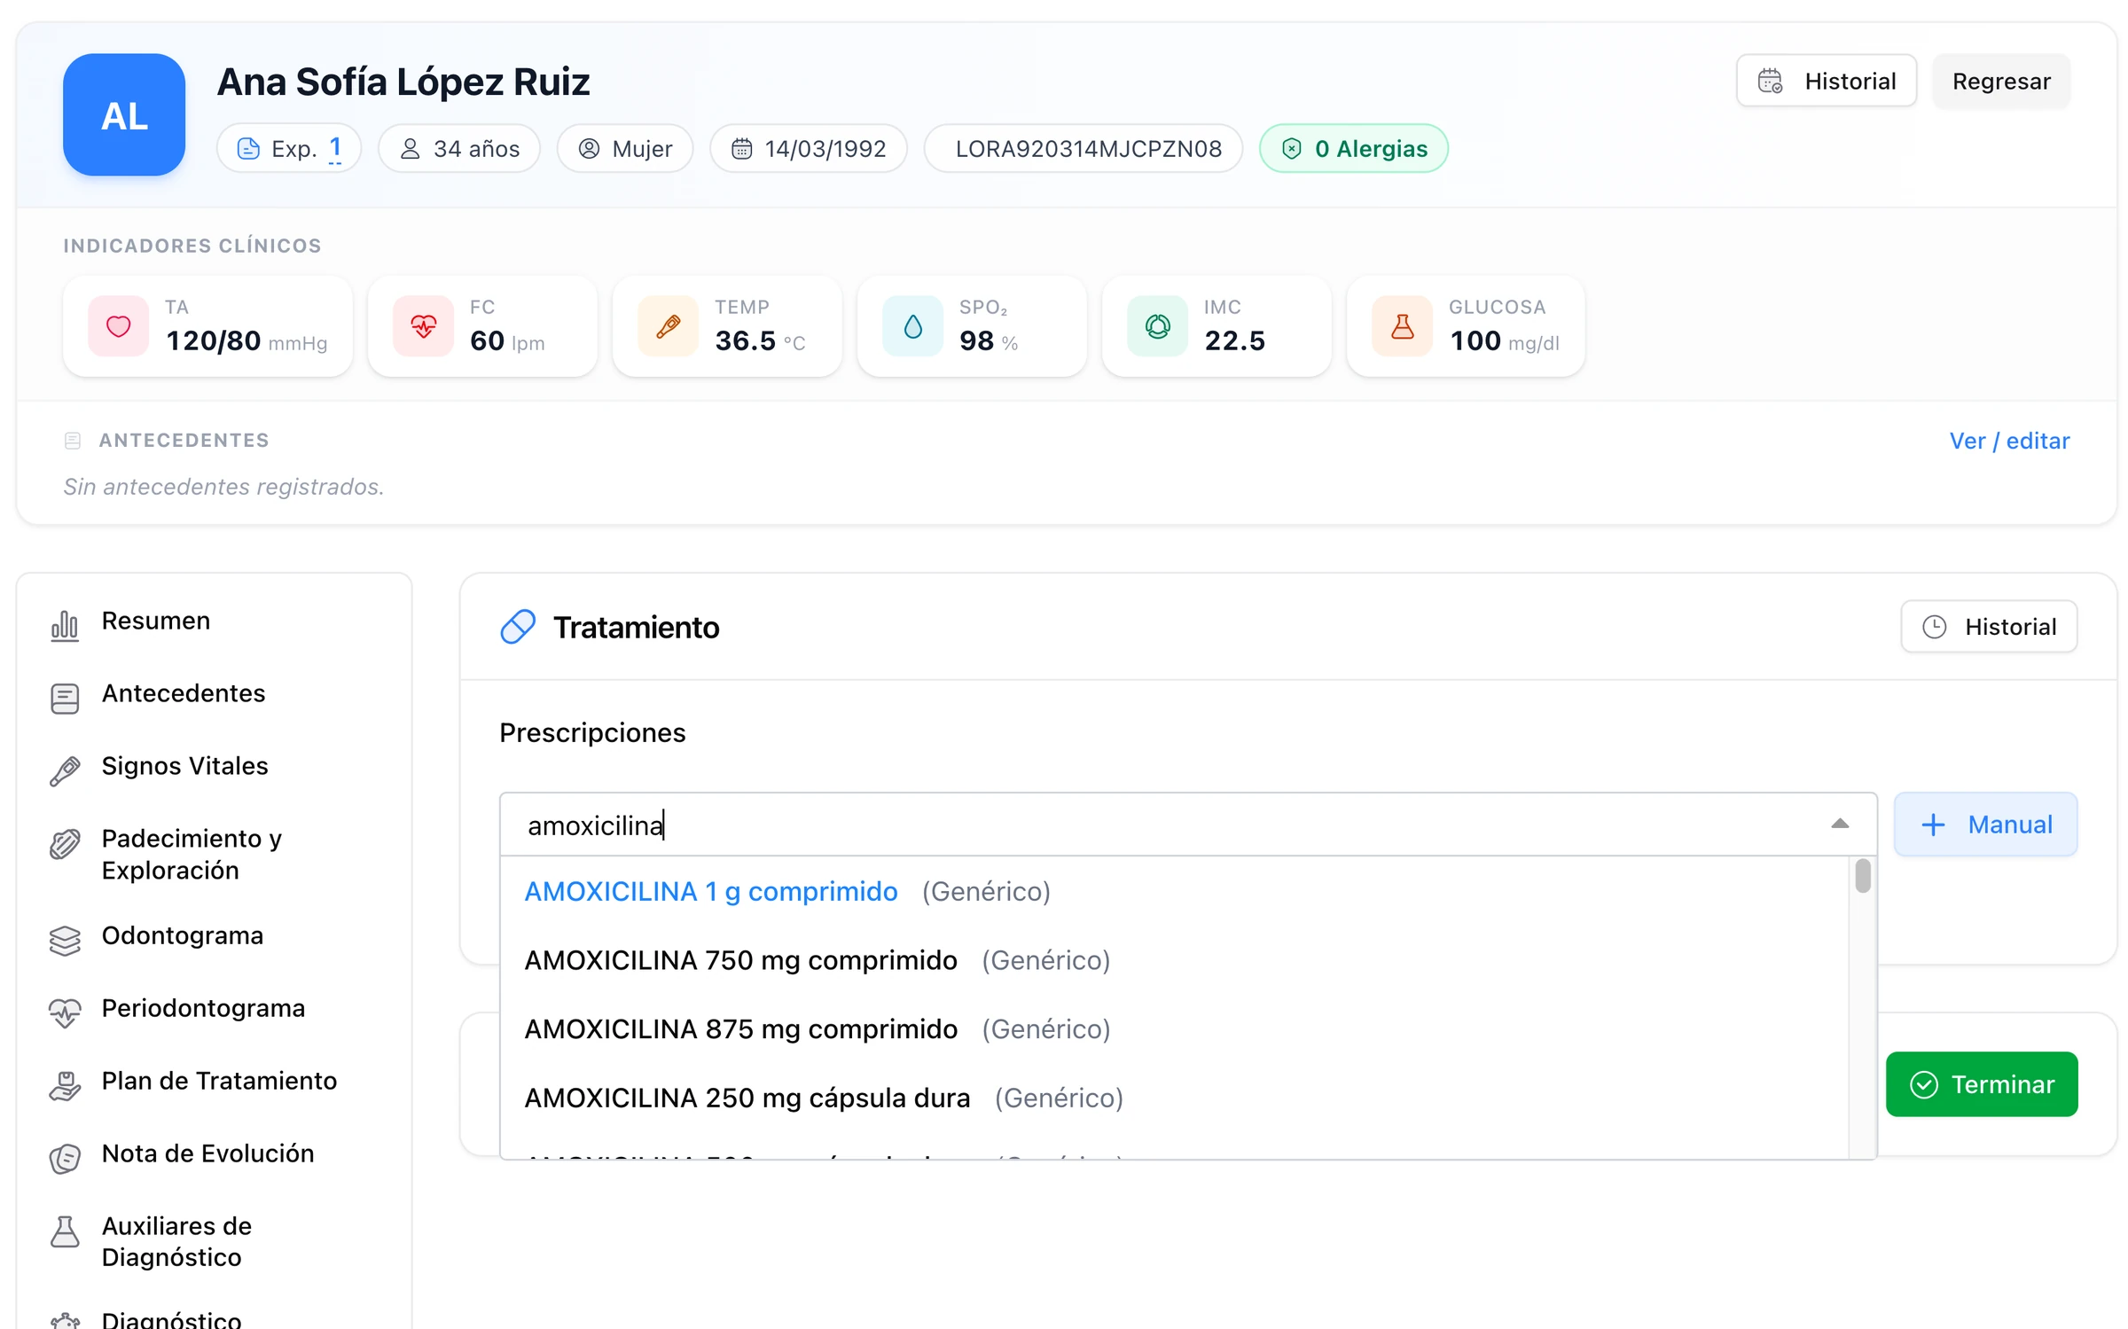Select AMOXICILINA 750 mg comprimido option
Image resolution: width=2128 pixels, height=1329 pixels.
pyautogui.click(x=1174, y=960)
